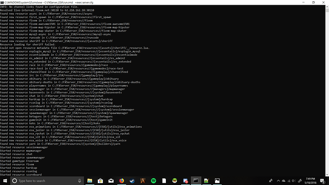The height and width of the screenshot is (185, 329).
Task: Open the OneDrive cloud tray icon
Action: [x=284, y=181]
